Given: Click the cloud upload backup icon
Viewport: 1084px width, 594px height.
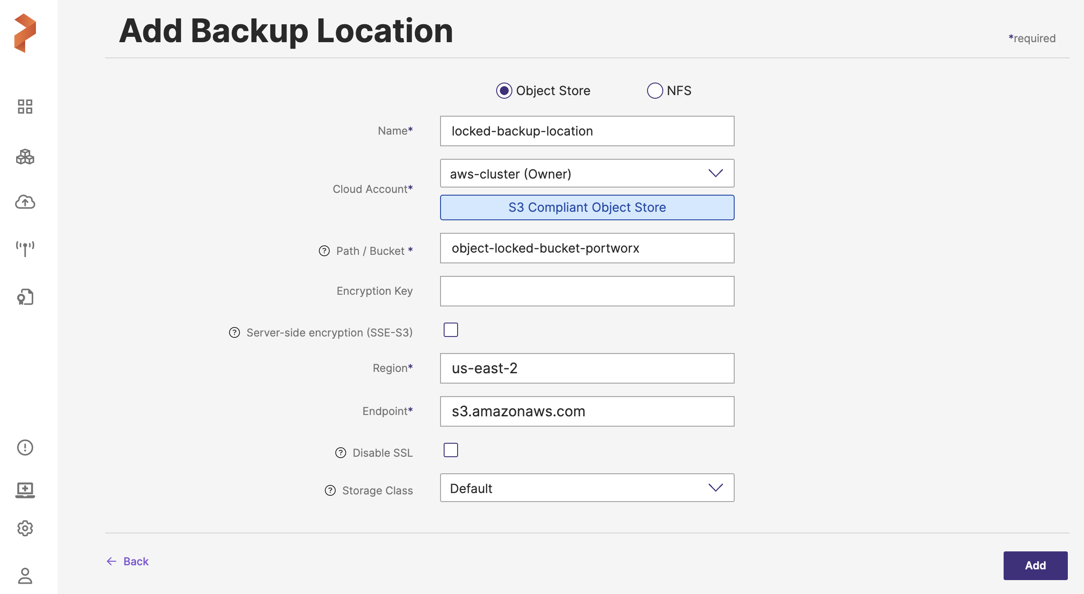Looking at the screenshot, I should [25, 202].
